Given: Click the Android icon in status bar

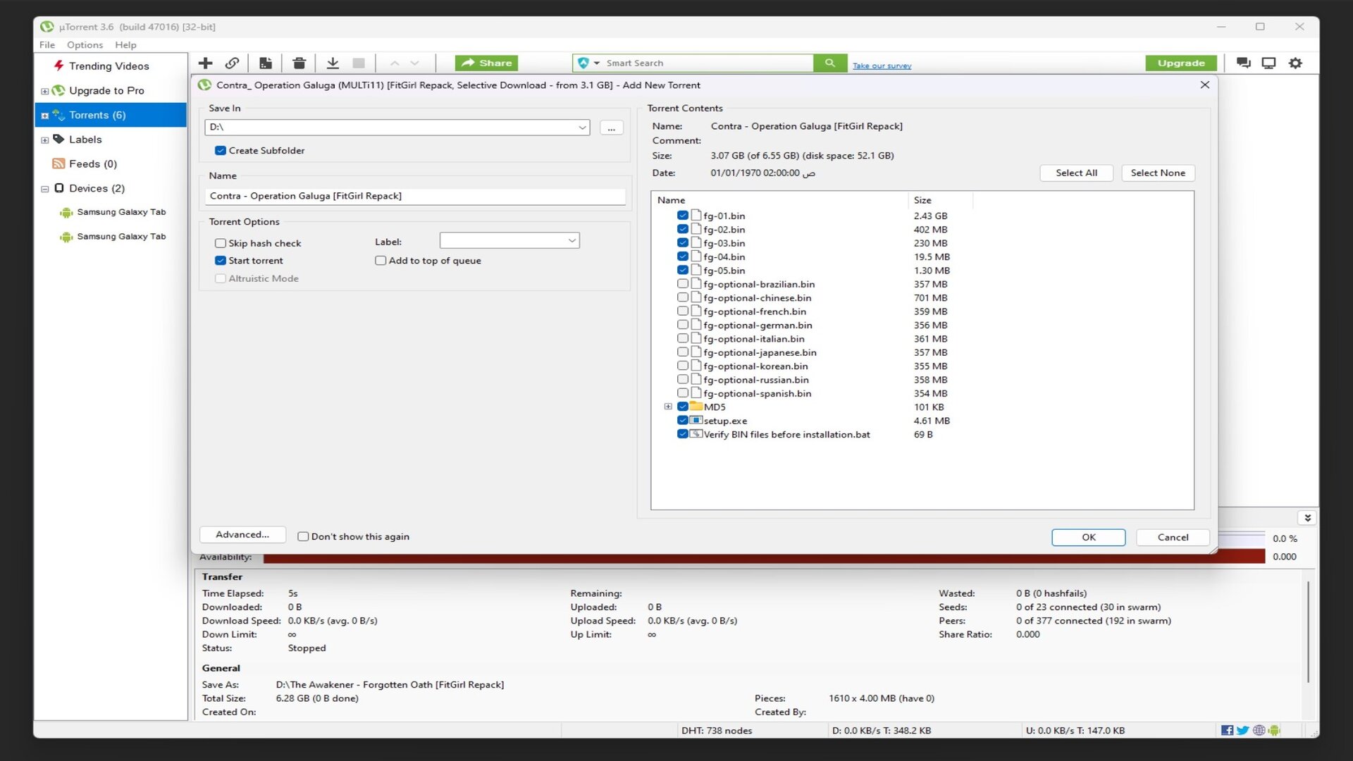Looking at the screenshot, I should [1274, 731].
